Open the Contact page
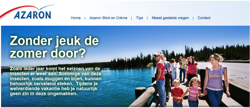250x108 pixels. (204, 18)
